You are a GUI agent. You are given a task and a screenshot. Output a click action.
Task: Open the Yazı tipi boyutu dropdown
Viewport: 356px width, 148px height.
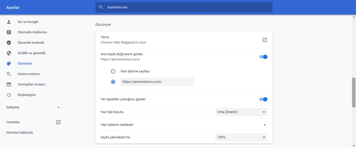241,112
